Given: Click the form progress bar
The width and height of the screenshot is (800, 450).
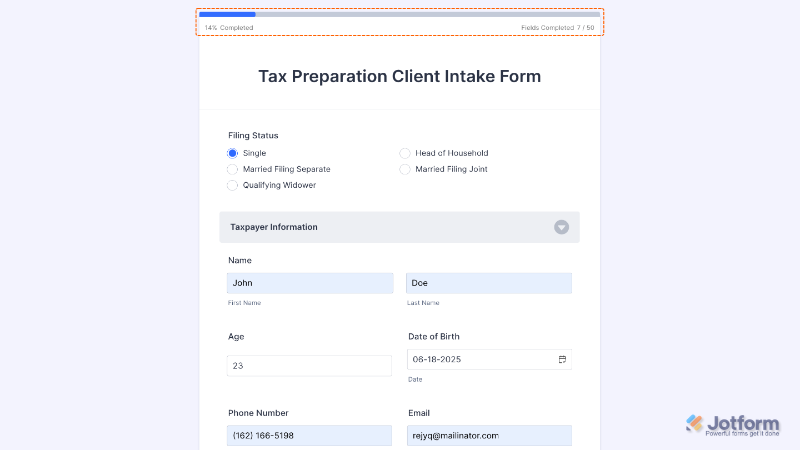Looking at the screenshot, I should [x=399, y=14].
